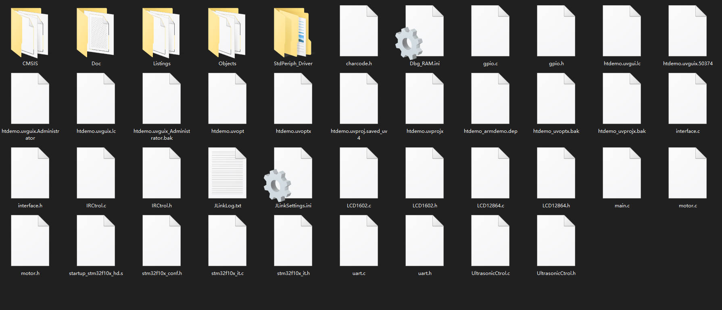Select the uart.c file icon
Image resolution: width=722 pixels, height=310 pixels.
pos(359,240)
